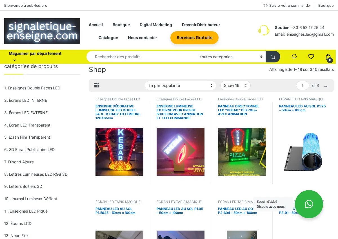Open the wishlist heart icon
338x239 pixels.
tap(311, 57)
